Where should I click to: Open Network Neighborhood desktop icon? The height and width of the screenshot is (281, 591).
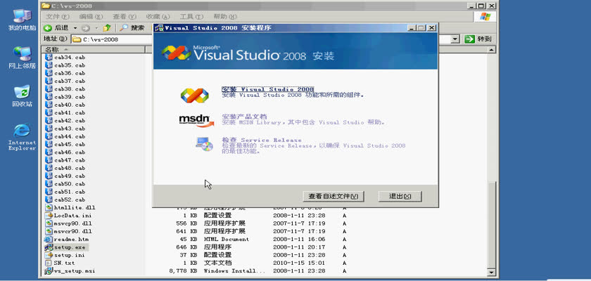tap(22, 58)
